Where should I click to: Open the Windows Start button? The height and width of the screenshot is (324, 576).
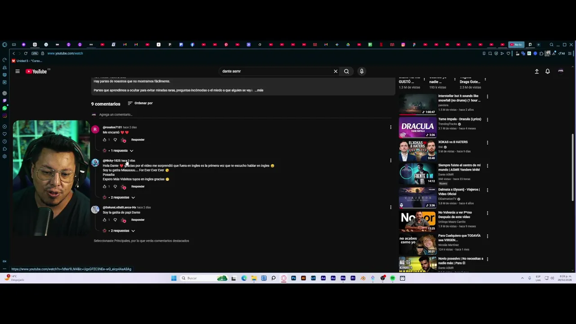click(174, 278)
